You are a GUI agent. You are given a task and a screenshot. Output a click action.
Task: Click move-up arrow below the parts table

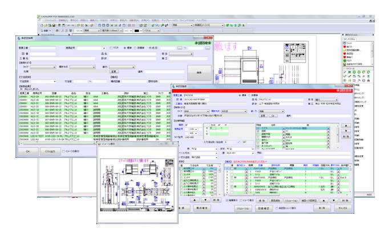coord(324,200)
